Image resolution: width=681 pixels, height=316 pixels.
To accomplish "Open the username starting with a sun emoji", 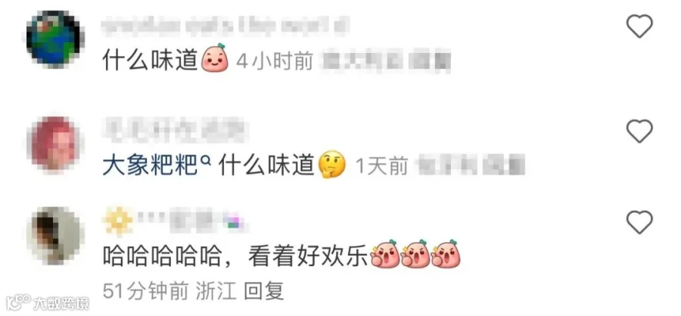I will [174, 221].
